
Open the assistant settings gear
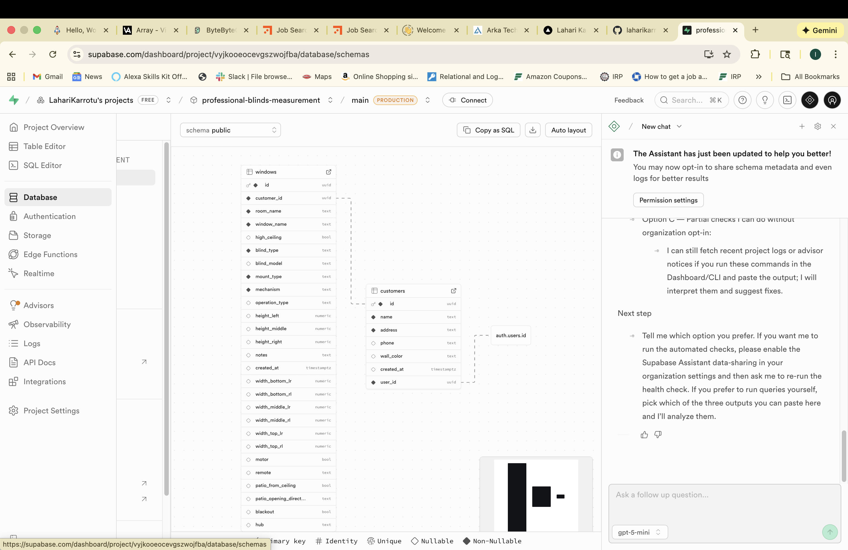coord(818,126)
